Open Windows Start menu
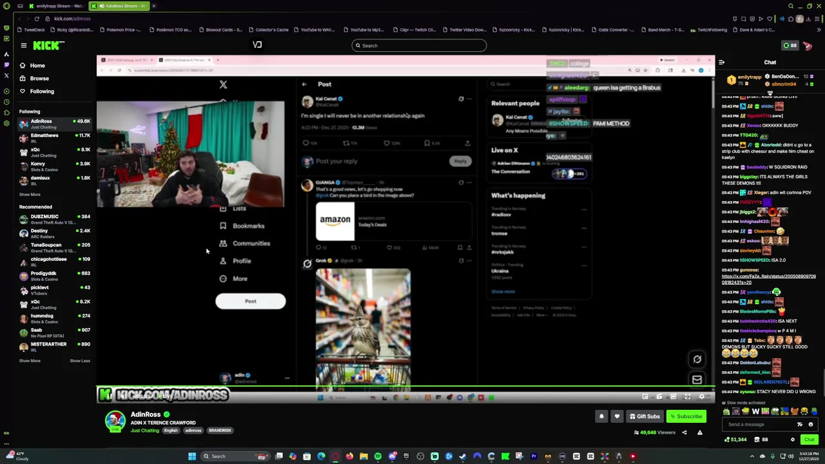825x464 pixels. [x=191, y=456]
